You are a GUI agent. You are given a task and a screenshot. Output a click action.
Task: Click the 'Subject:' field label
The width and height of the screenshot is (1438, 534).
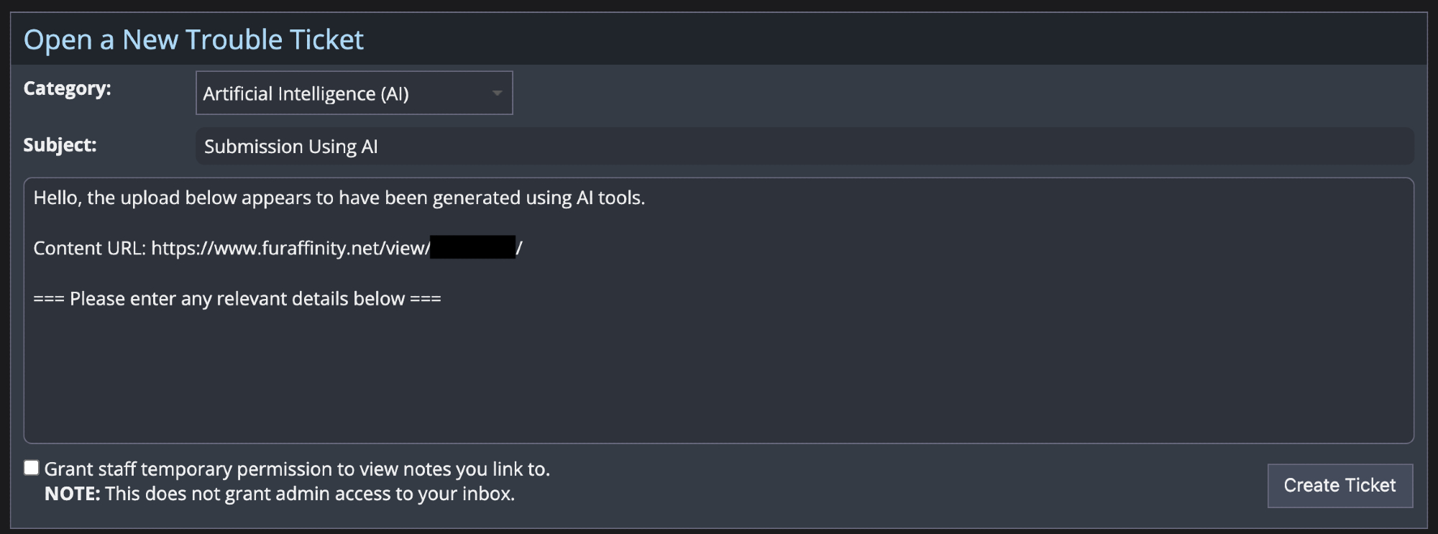60,145
